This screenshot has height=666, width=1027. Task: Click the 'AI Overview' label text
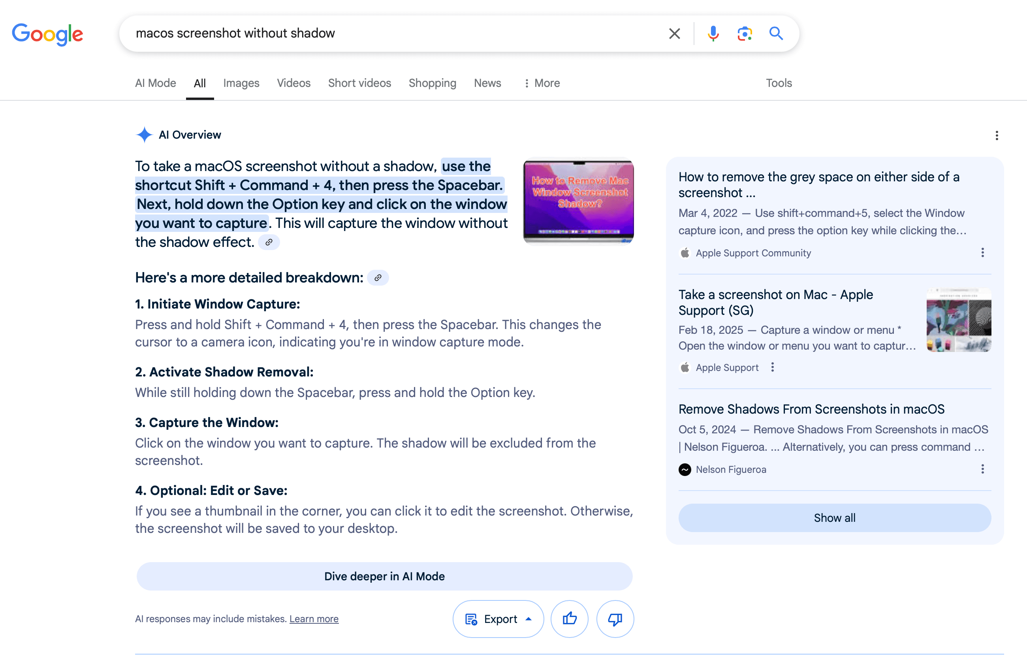pyautogui.click(x=190, y=135)
